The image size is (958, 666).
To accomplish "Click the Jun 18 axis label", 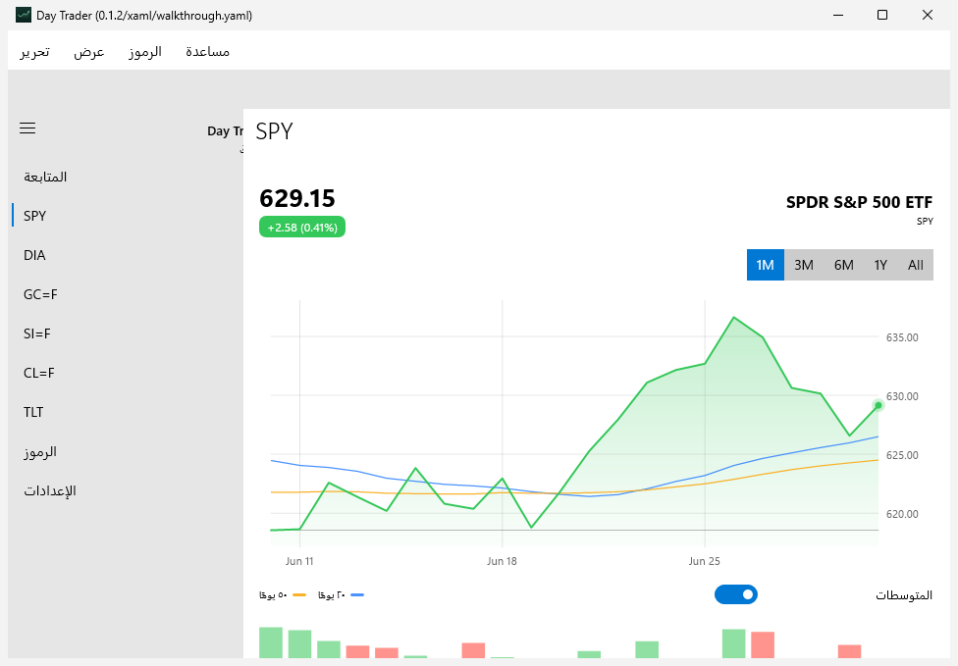I will pos(502,561).
